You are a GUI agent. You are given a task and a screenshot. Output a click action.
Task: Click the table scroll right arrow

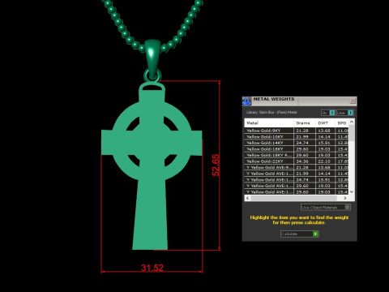(x=345, y=198)
